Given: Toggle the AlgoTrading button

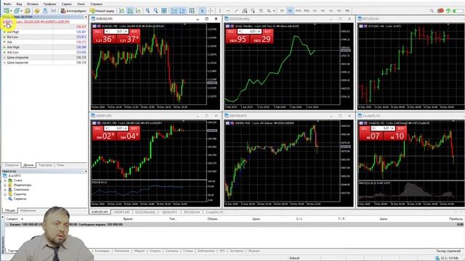Looking at the screenshot, I should coord(73,11).
